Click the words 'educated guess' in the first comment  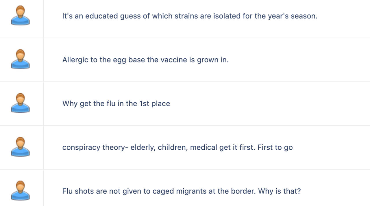[x=113, y=16]
